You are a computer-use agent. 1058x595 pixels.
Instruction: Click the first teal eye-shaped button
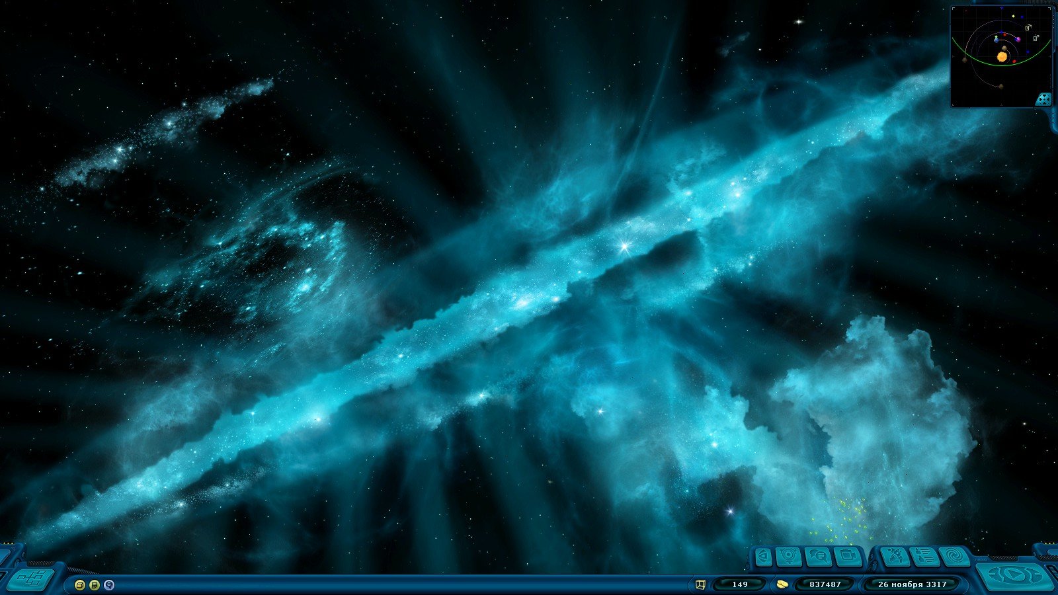tap(764, 557)
